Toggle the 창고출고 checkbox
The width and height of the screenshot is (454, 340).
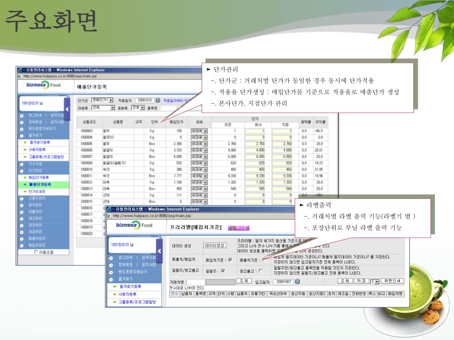[261, 271]
